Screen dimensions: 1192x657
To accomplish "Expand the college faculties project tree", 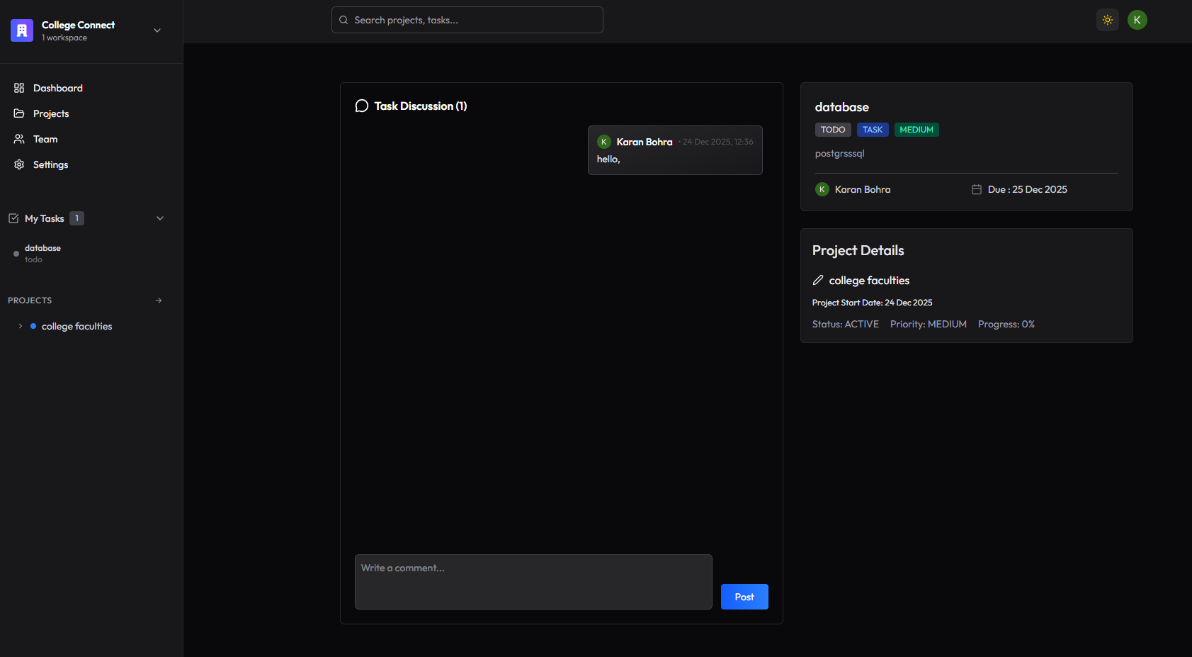I will pyautogui.click(x=21, y=326).
